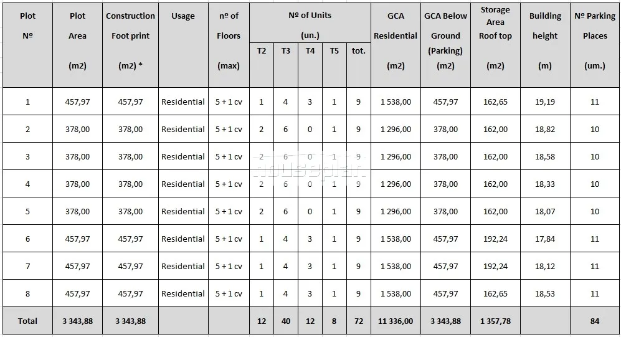This screenshot has height=337, width=621.
Task: Select the 'GCA Below Ground (Parking)' header
Action: [445, 35]
